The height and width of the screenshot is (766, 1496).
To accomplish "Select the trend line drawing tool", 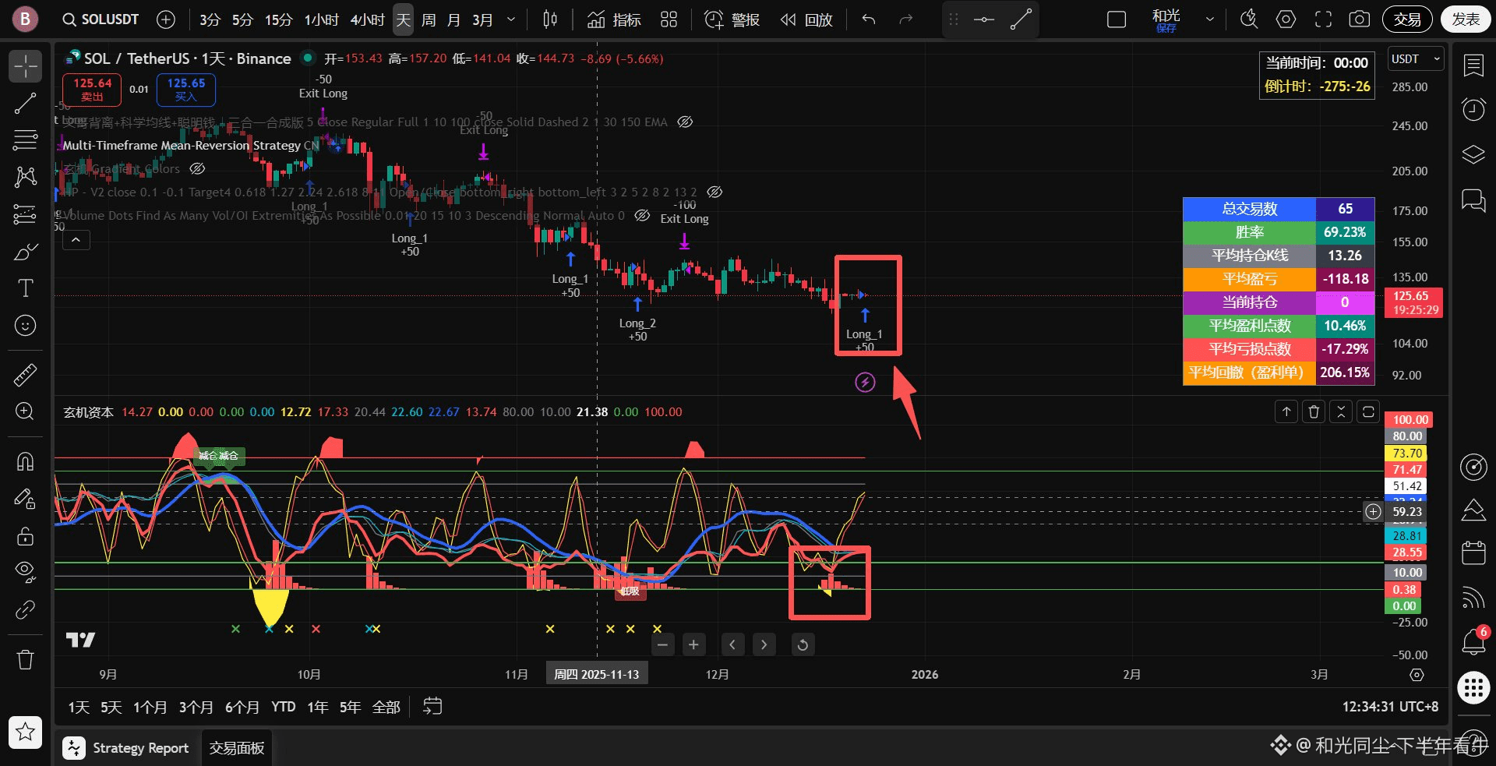I will tap(25, 103).
